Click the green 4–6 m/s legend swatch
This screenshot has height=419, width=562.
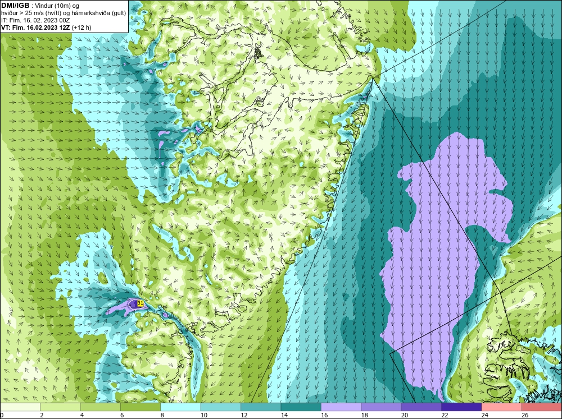[101, 407]
